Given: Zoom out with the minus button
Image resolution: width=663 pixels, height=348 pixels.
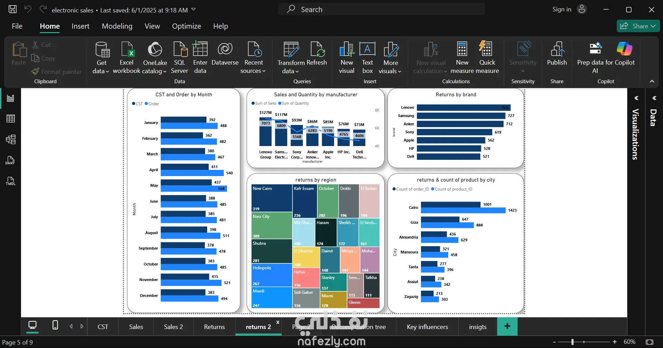Looking at the screenshot, I should [x=555, y=342].
